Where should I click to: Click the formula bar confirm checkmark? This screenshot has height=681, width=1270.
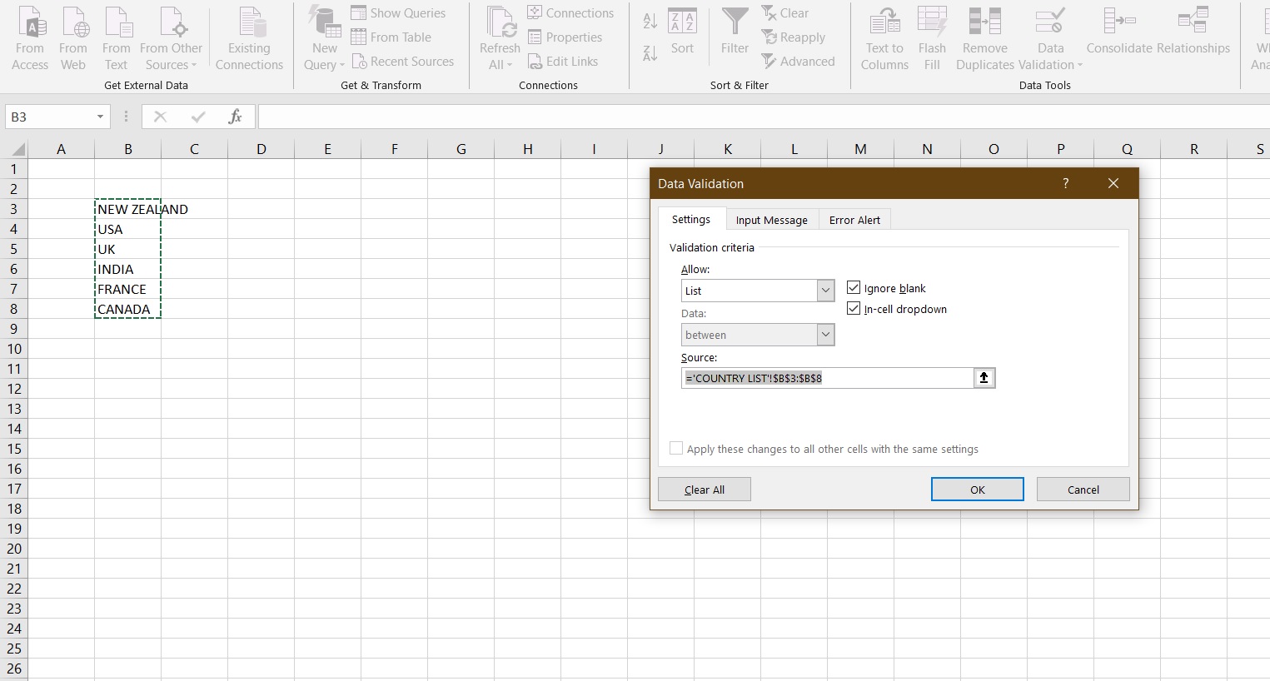(198, 117)
